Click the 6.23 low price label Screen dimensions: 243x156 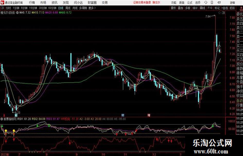17,113
